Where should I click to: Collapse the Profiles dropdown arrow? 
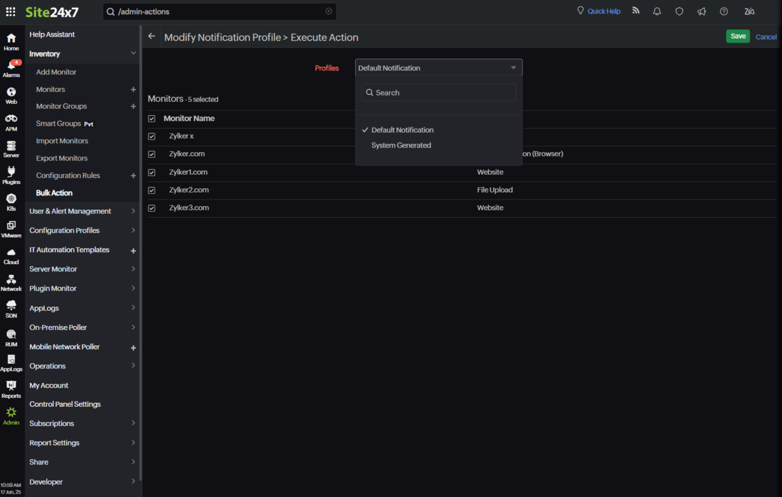[x=513, y=68]
